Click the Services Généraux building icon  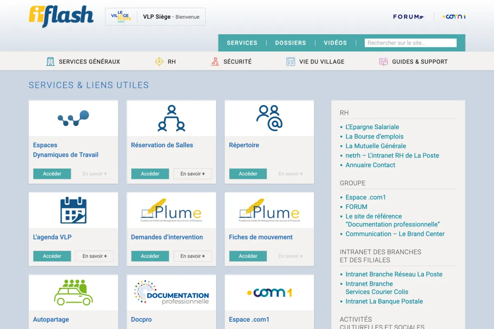[x=50, y=62]
